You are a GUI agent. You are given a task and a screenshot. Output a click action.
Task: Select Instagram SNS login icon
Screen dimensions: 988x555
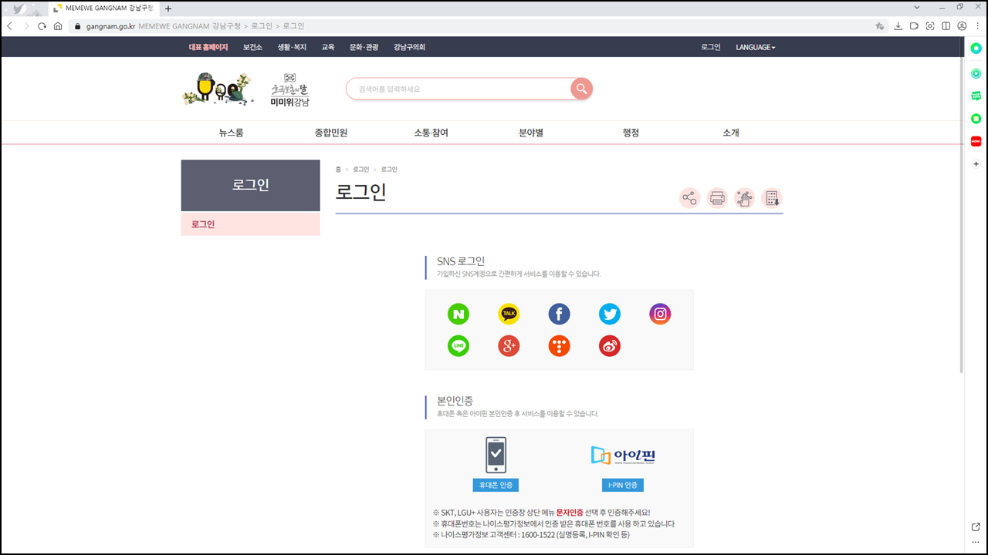tap(660, 314)
